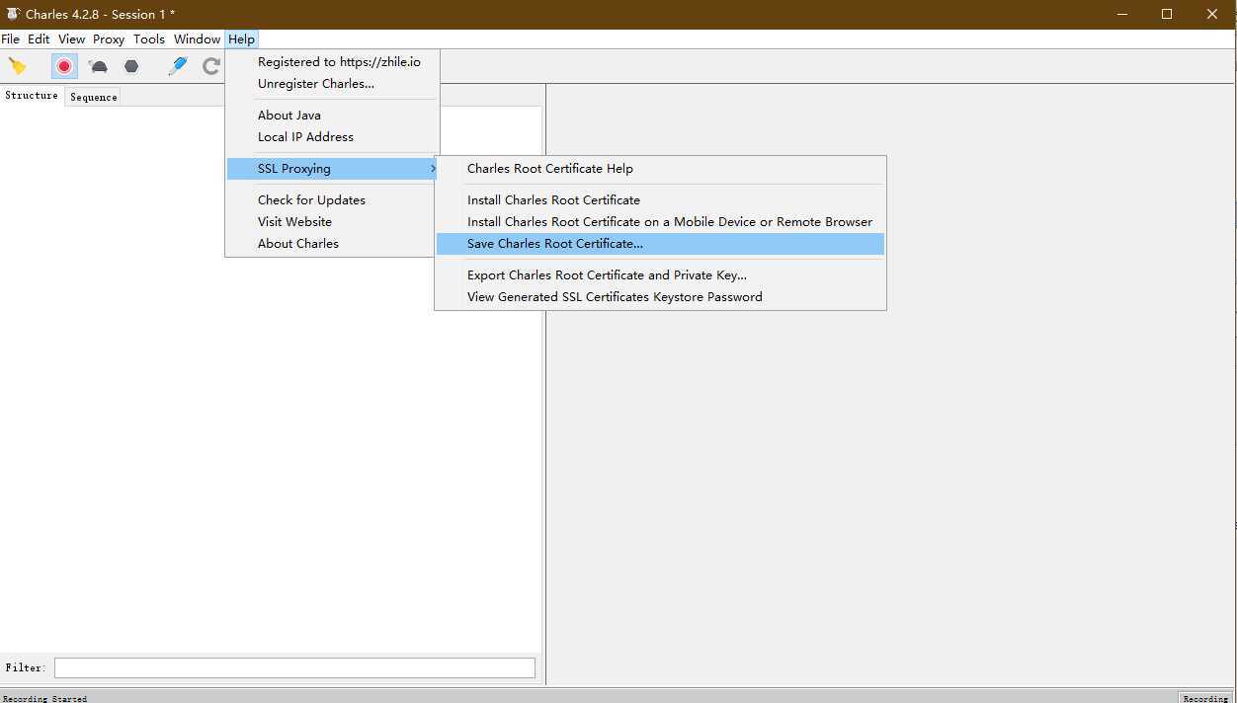Open the Edit menu

[x=39, y=39]
